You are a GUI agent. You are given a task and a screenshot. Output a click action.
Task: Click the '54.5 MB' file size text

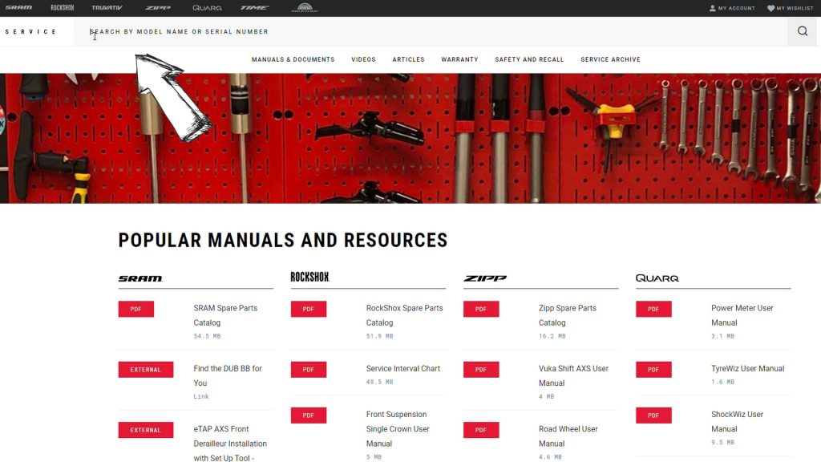207,336
